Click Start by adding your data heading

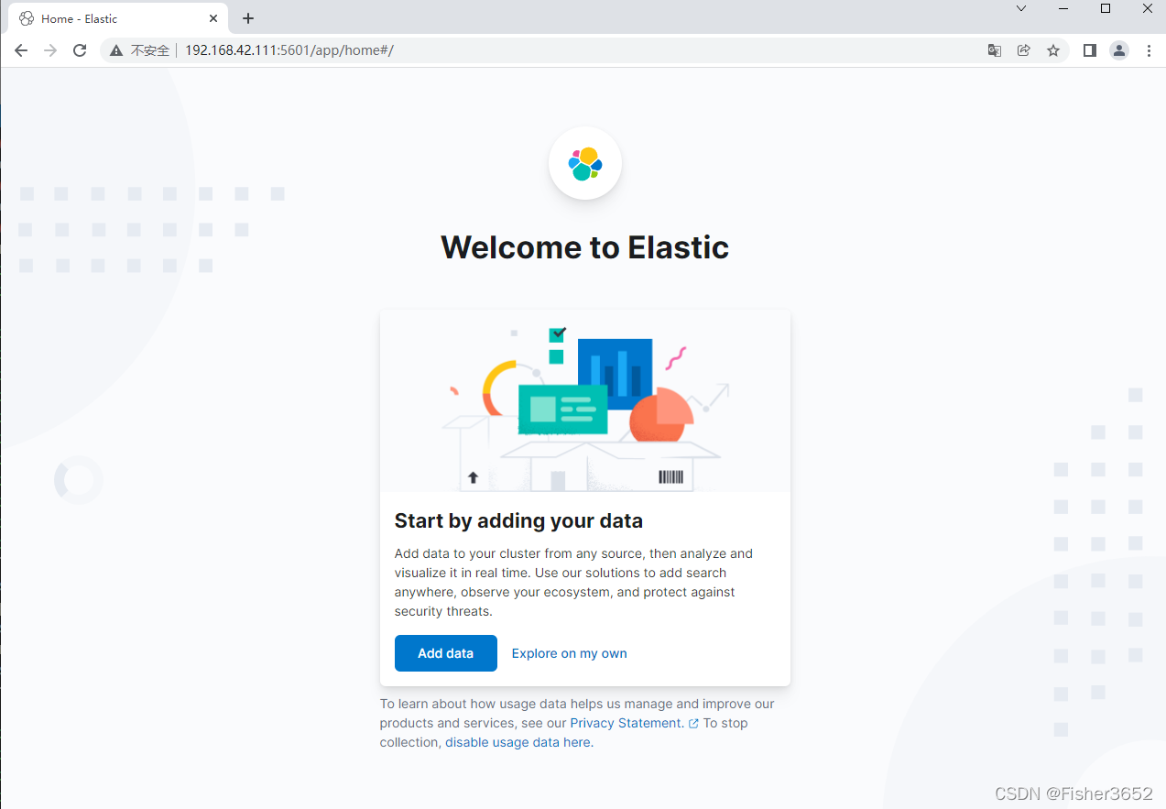[x=518, y=521]
